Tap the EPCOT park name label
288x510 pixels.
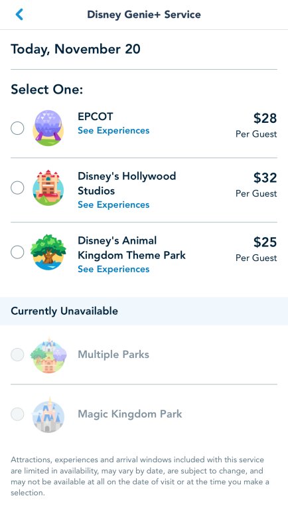(x=96, y=116)
